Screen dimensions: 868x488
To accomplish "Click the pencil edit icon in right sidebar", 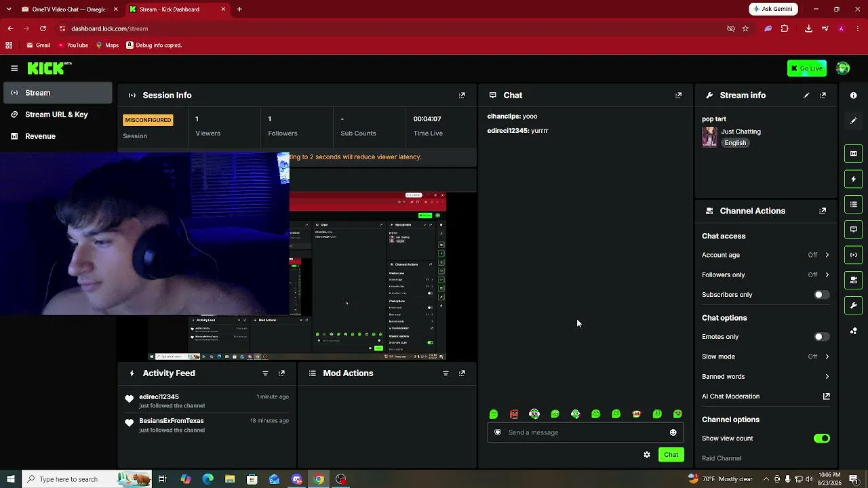I will [x=853, y=121].
